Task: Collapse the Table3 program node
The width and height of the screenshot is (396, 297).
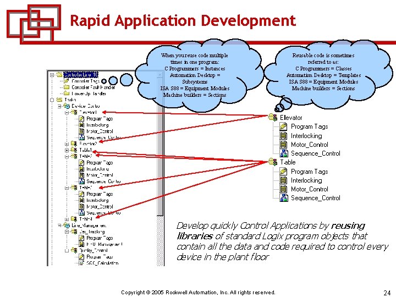Action: point(67,188)
